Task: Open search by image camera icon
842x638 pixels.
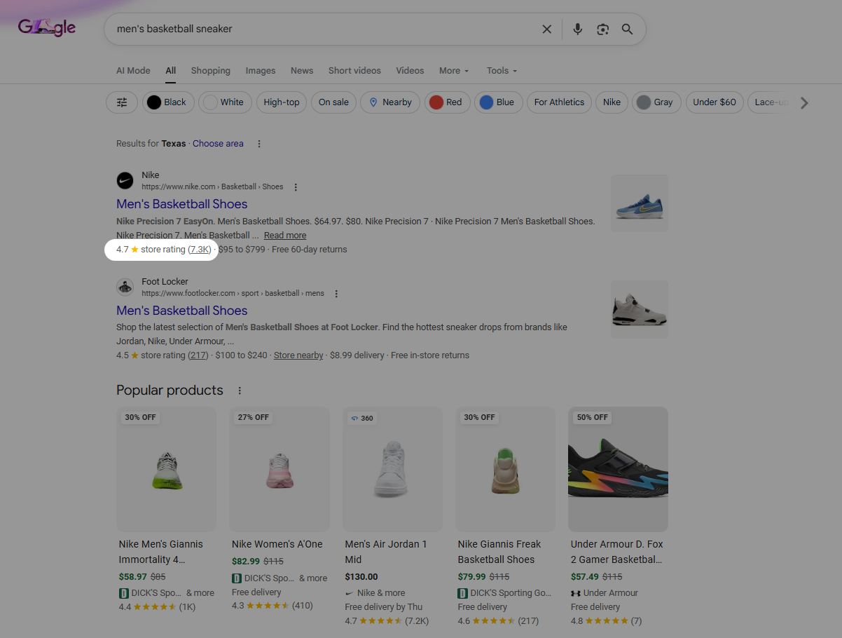Action: [x=602, y=29]
